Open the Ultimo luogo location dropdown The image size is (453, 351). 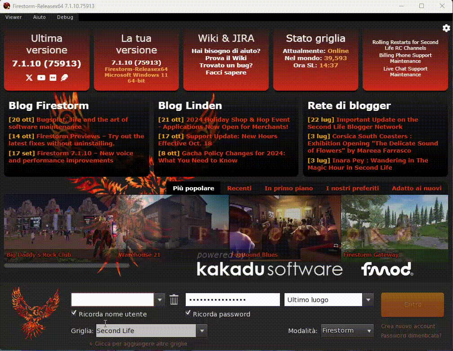(369, 299)
